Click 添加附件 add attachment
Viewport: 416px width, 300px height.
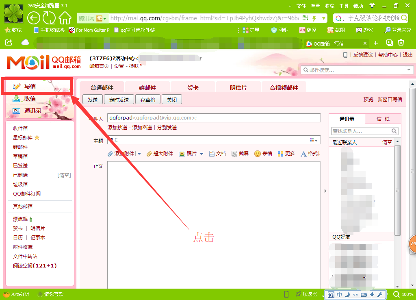tap(121, 153)
